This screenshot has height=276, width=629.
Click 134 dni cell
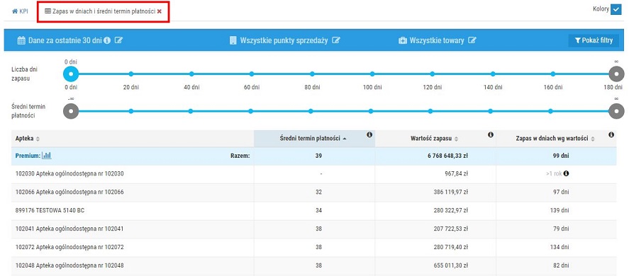pos(560,248)
